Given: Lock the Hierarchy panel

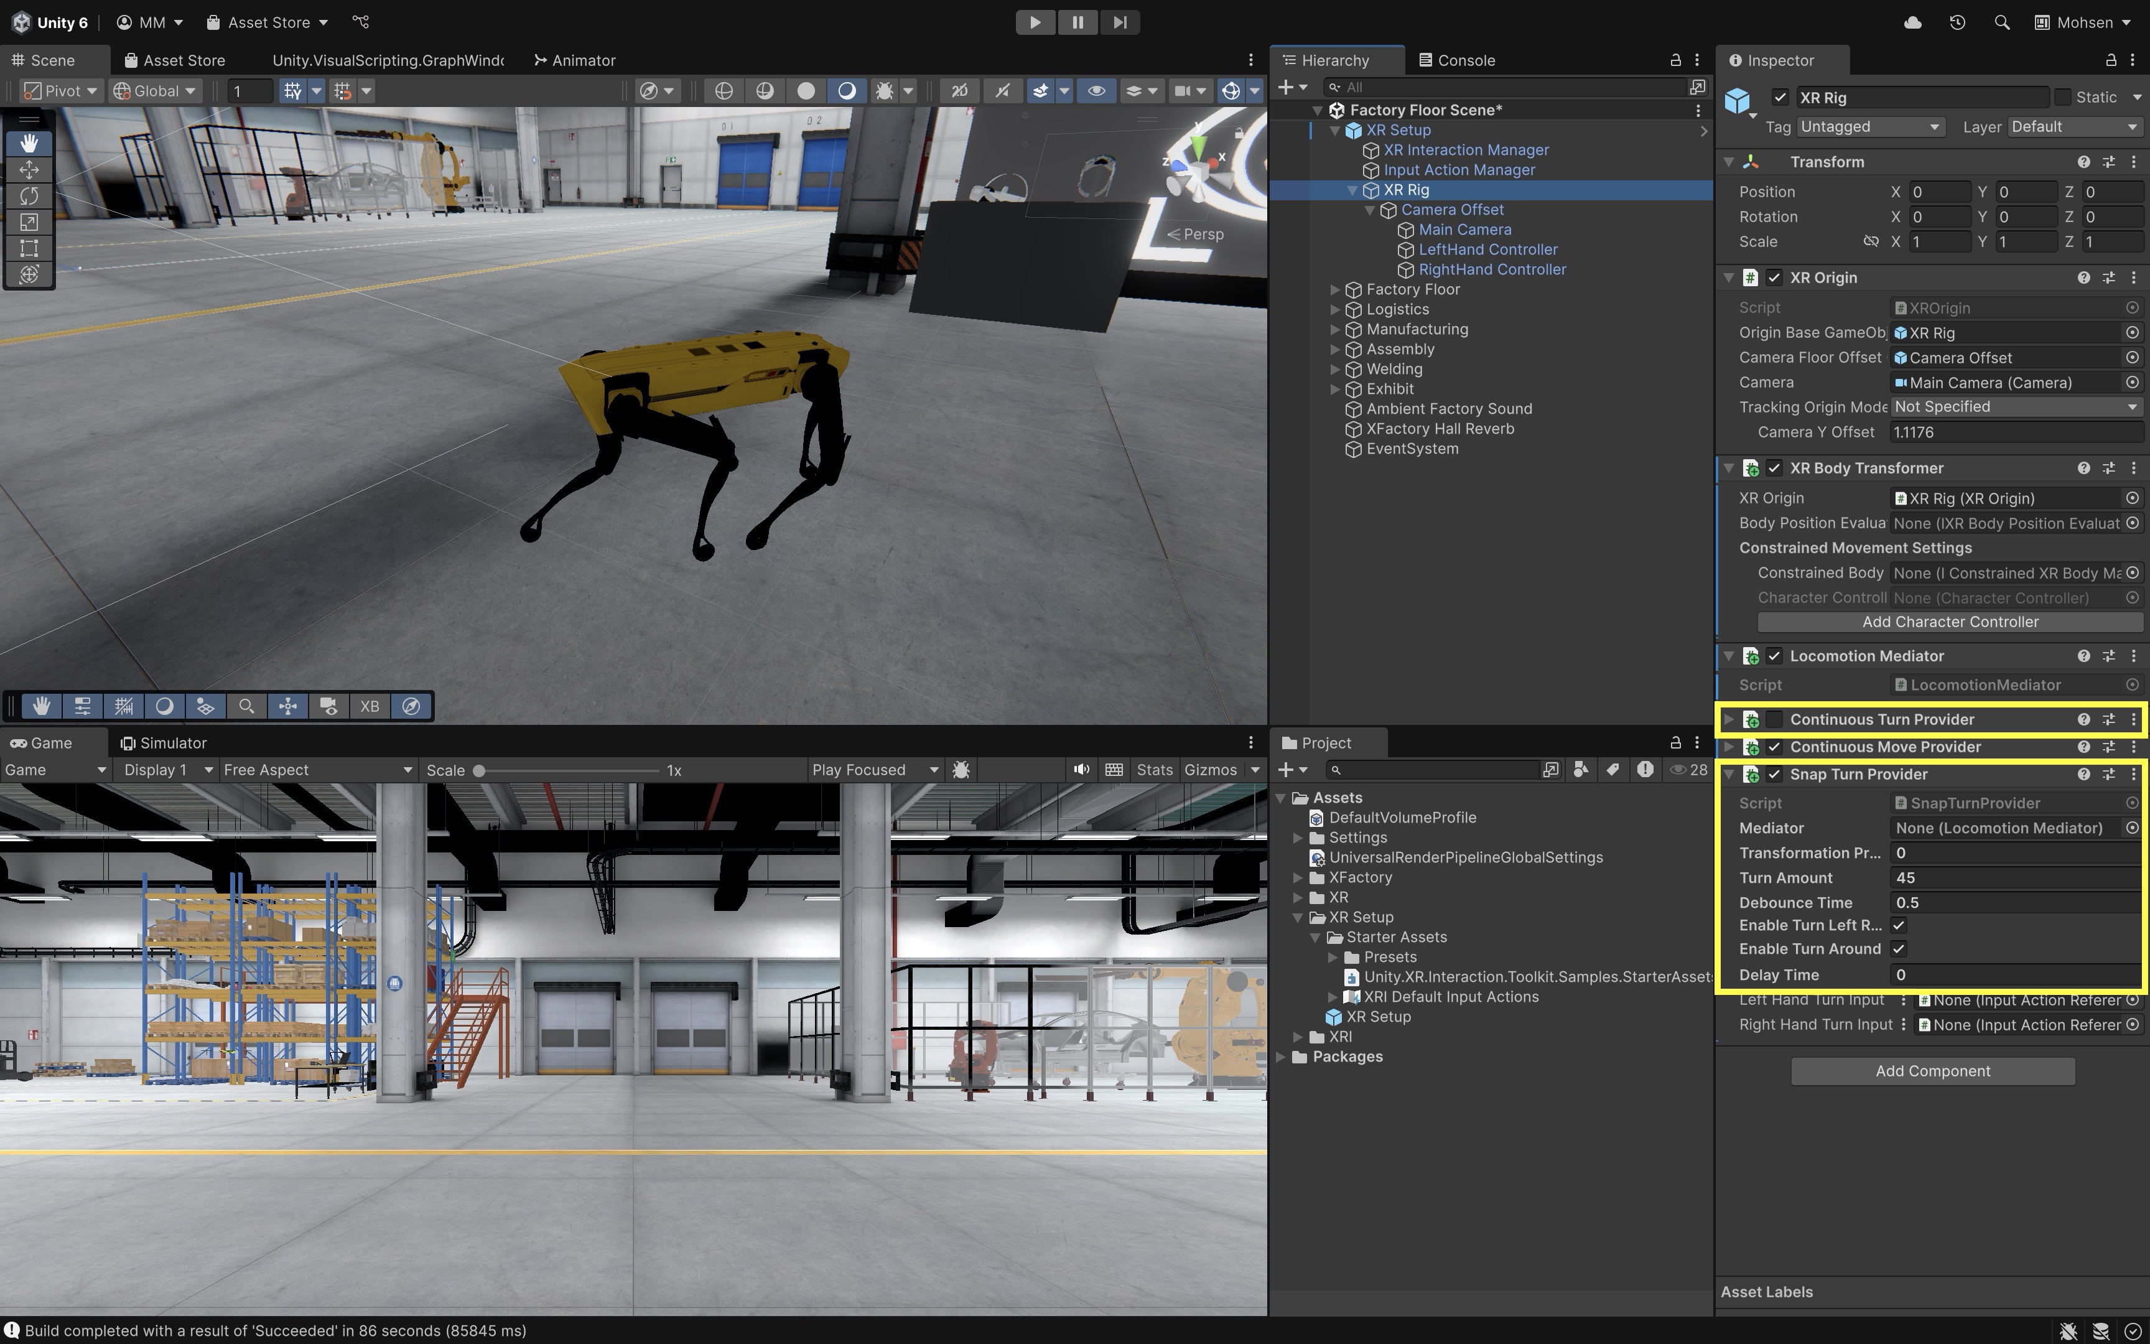Looking at the screenshot, I should (x=1675, y=60).
